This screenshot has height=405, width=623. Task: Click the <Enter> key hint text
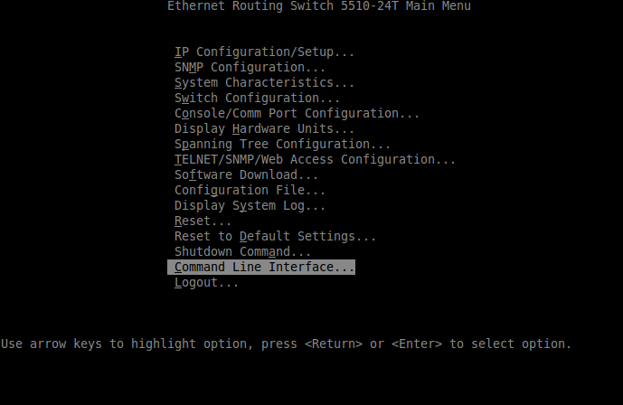click(417, 344)
